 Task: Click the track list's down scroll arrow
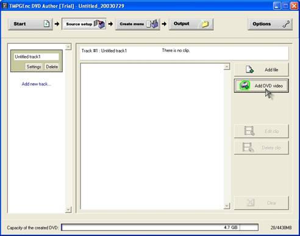click(x=68, y=209)
